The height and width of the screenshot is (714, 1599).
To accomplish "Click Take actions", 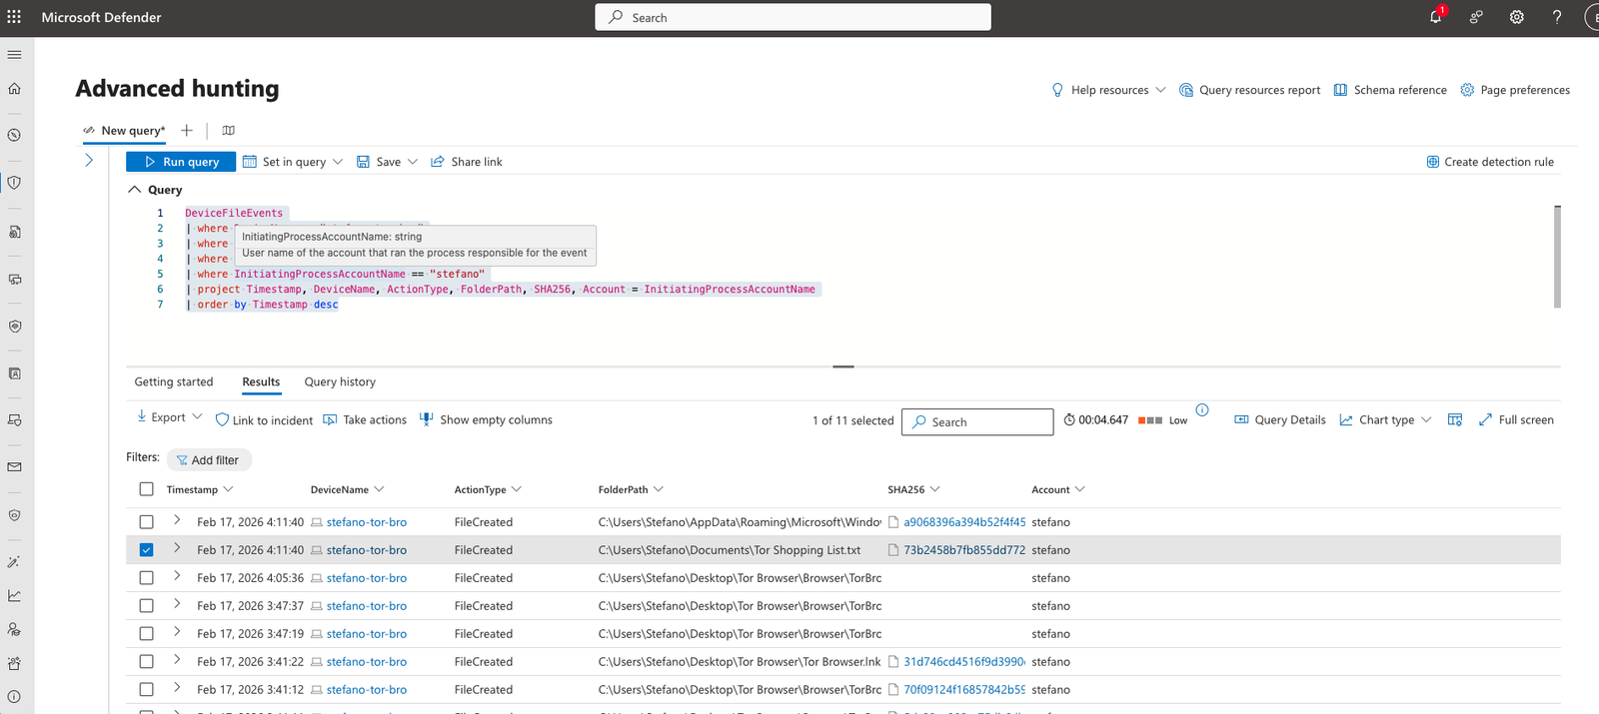I will [365, 419].
